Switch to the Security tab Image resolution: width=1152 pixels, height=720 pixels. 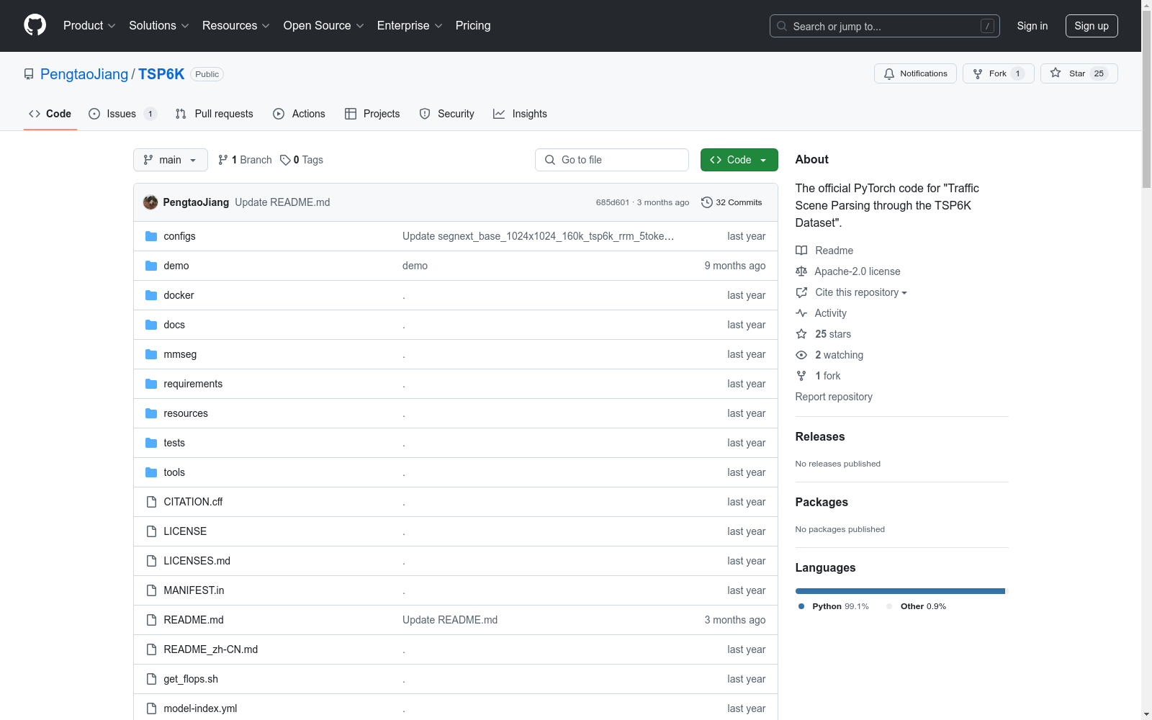(x=446, y=114)
